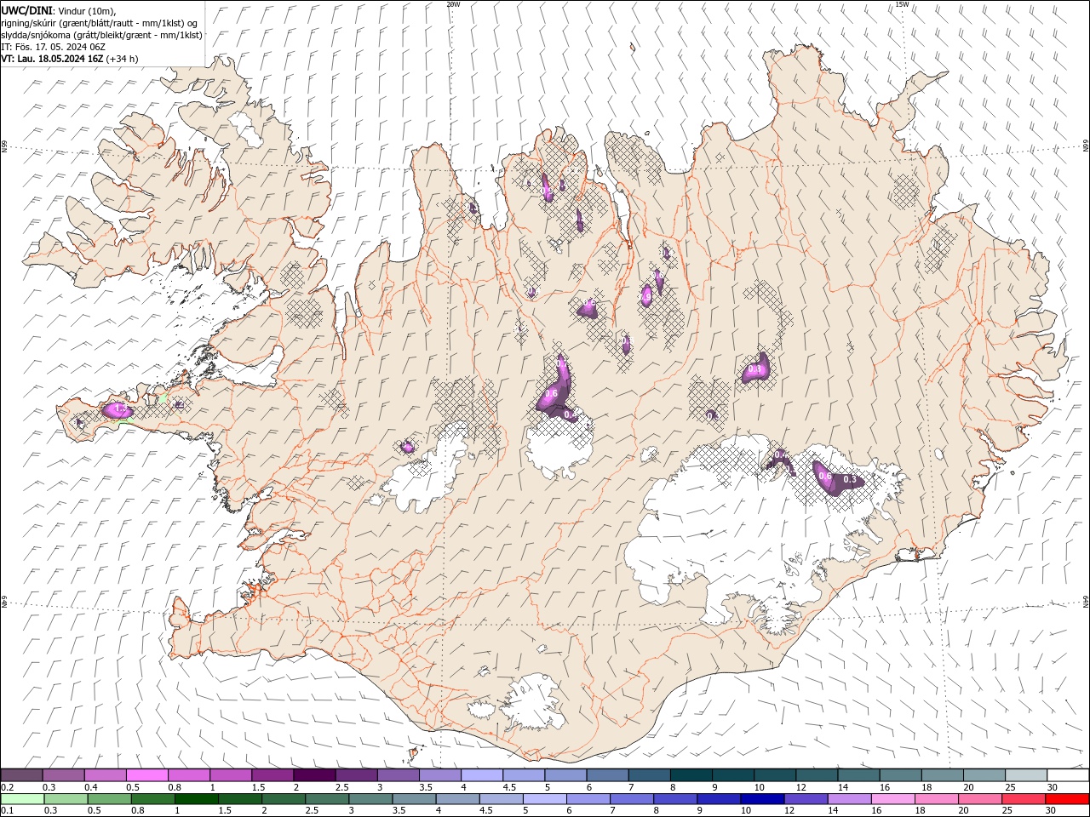Screen dimensions: 1090x817
Task: Select darkest purple upper swatch between 2 and 2.5
Action: tap(314, 775)
